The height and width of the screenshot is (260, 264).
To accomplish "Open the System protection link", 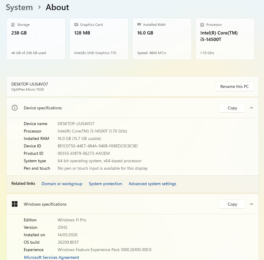I will point(106,184).
